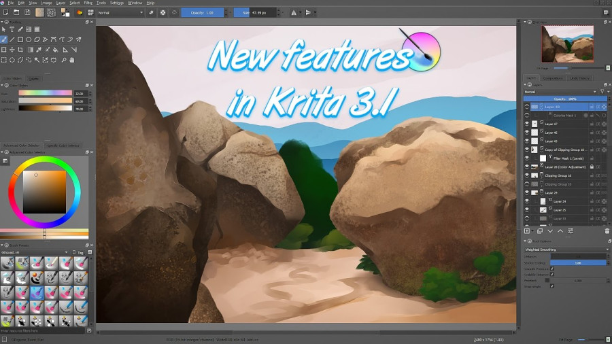Screen dimensions: 612x344
Task: Switch to the Compositions tab
Action: 553,78
